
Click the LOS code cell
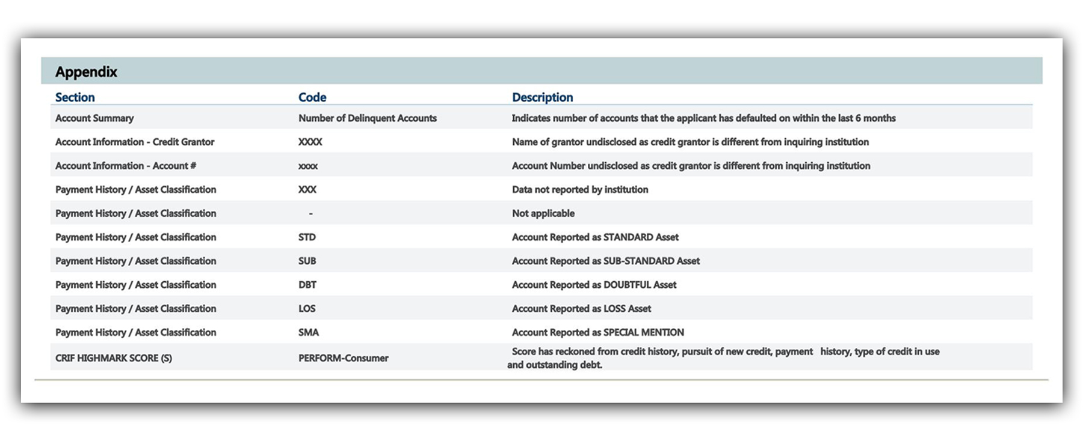click(x=307, y=309)
